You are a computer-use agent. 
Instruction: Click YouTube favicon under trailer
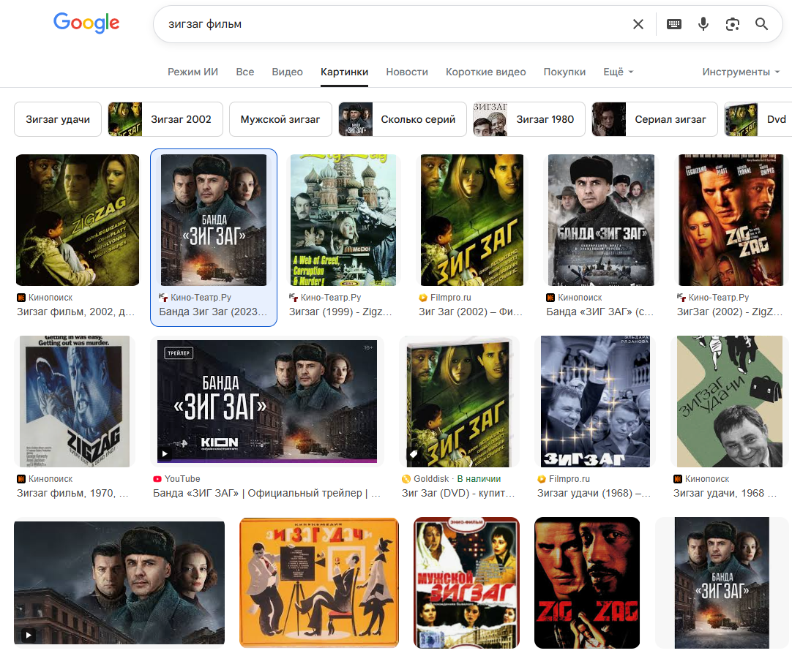pyautogui.click(x=157, y=479)
